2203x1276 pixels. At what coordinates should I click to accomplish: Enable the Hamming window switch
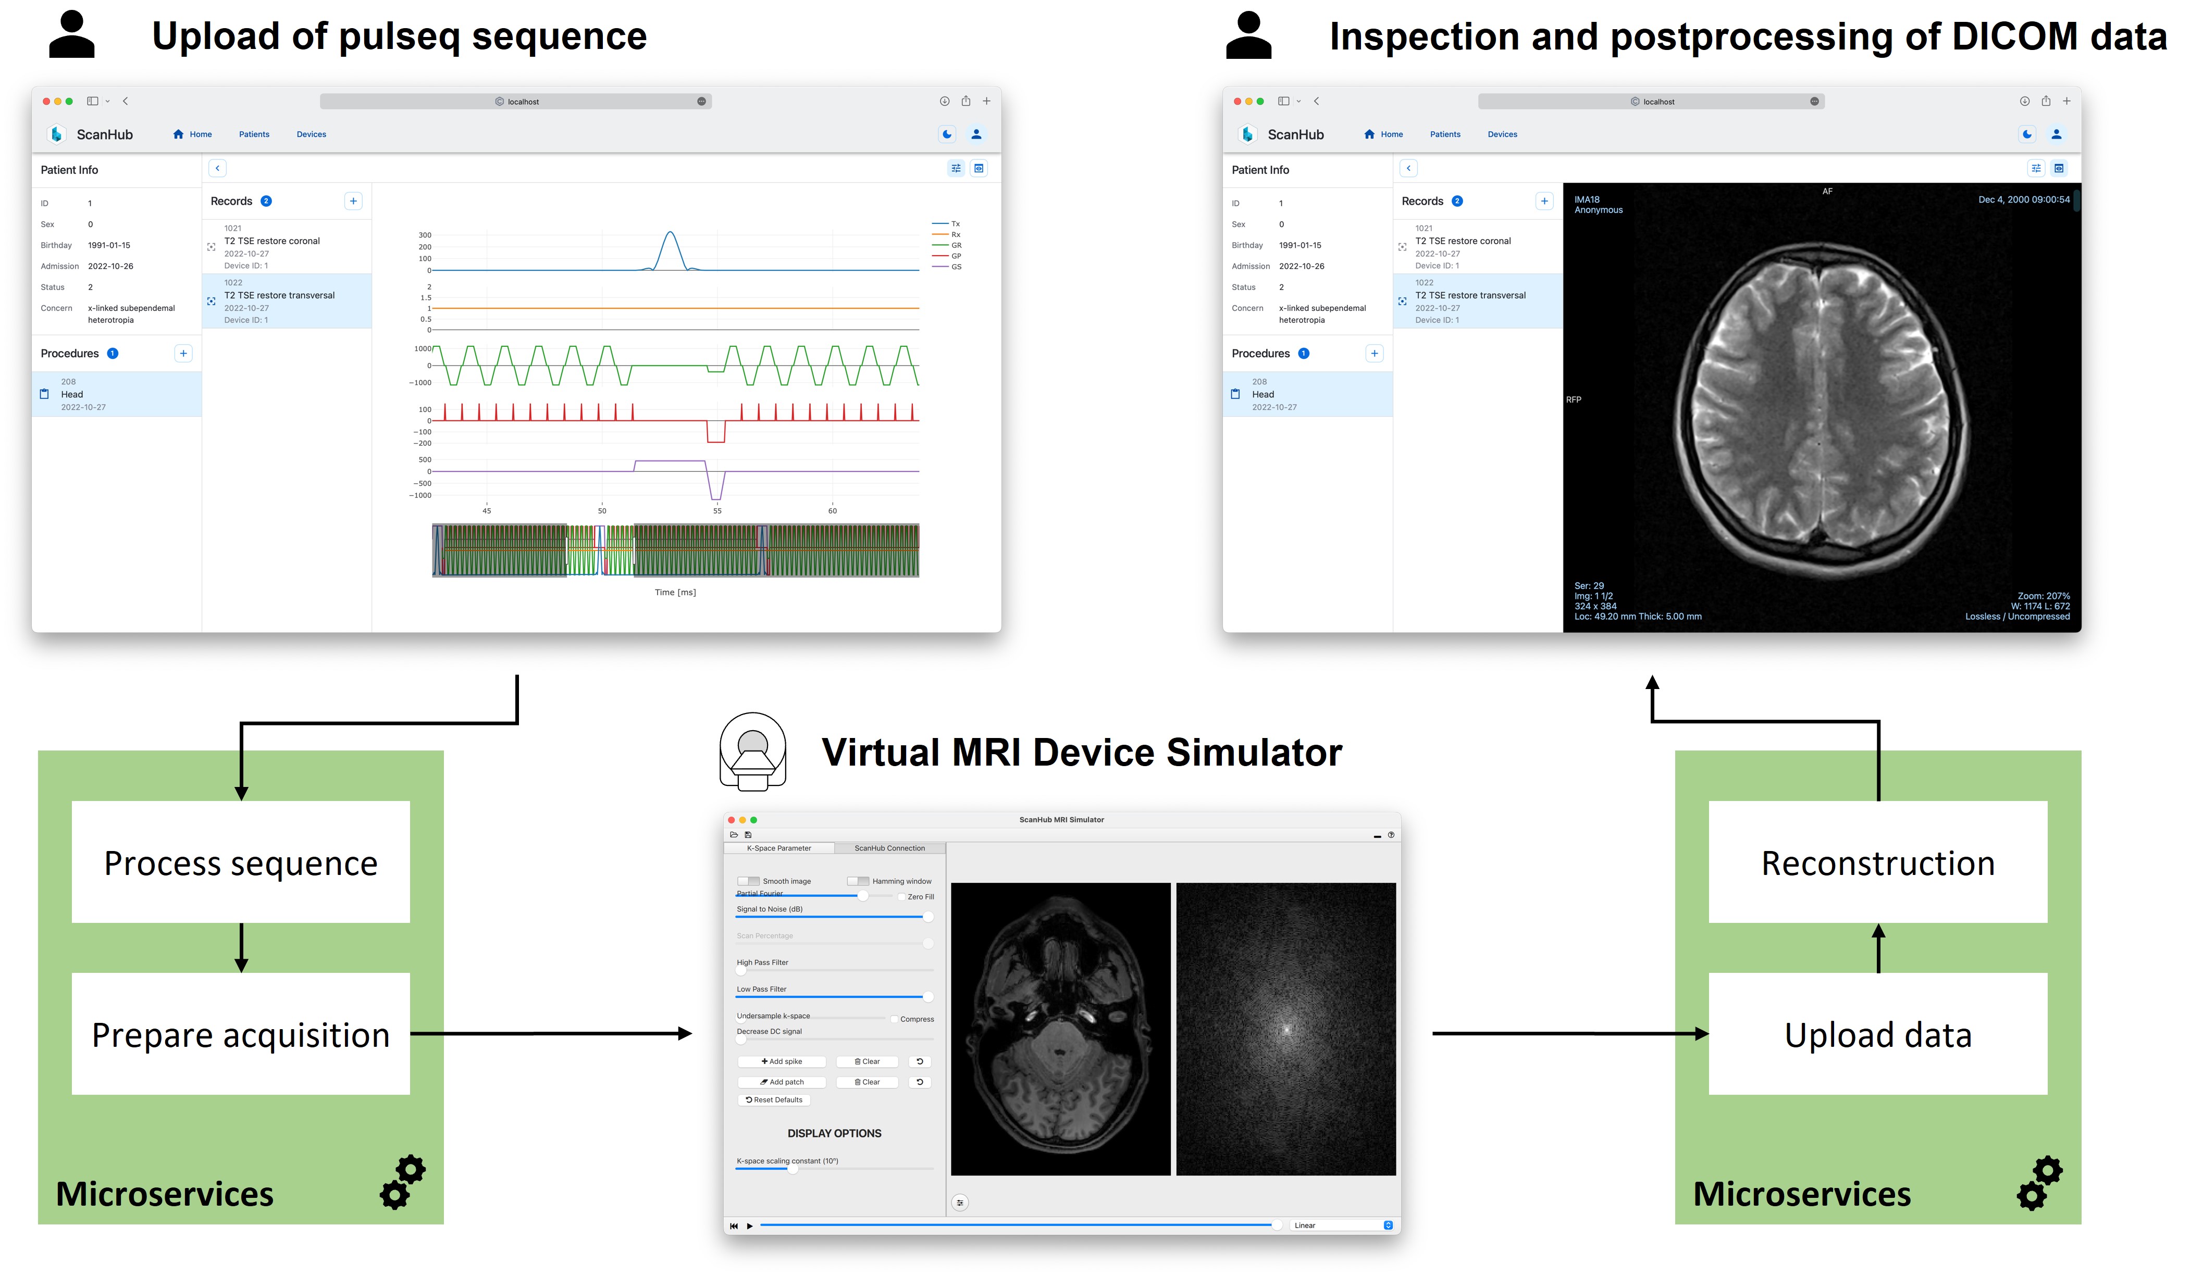click(x=858, y=881)
